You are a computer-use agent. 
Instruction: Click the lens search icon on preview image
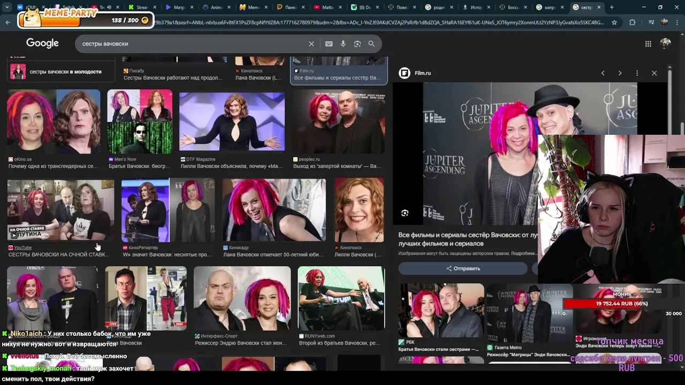pos(405,213)
